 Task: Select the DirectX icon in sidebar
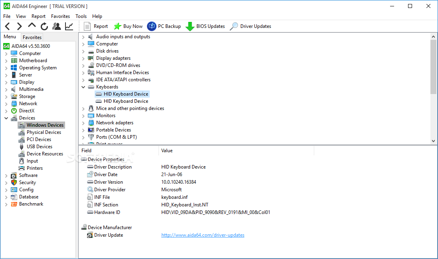[14, 111]
